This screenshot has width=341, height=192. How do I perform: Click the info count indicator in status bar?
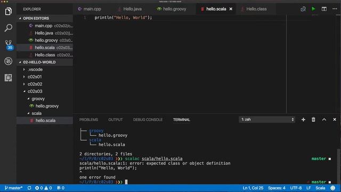tap(61, 188)
